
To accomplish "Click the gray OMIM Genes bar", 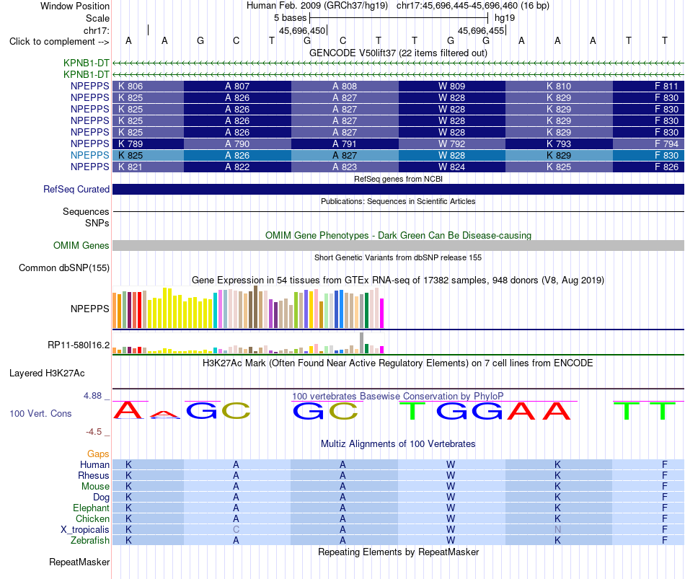I will [398, 246].
